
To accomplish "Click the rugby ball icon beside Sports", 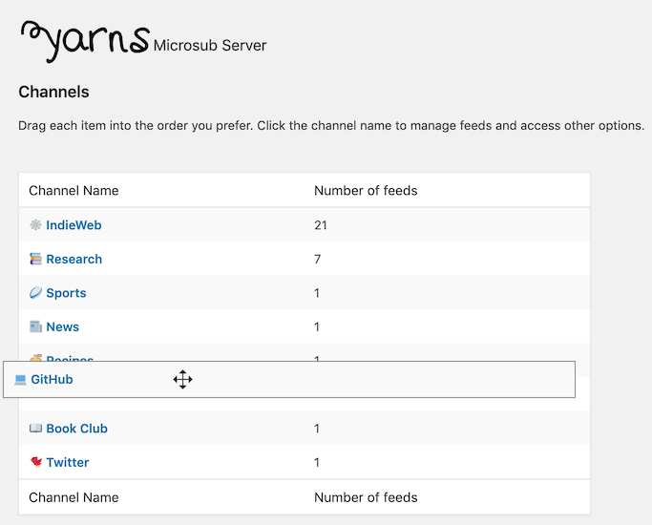I will point(35,293).
